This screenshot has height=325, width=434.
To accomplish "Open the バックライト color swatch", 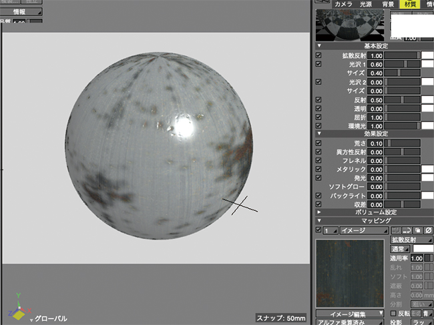I will pos(427,196).
